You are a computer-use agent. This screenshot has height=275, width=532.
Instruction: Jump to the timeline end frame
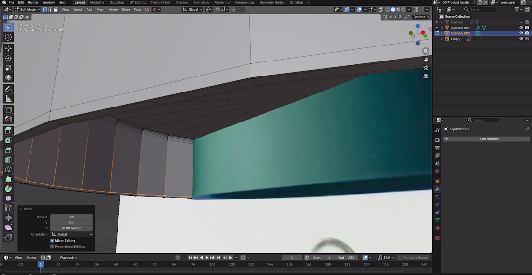point(218,258)
